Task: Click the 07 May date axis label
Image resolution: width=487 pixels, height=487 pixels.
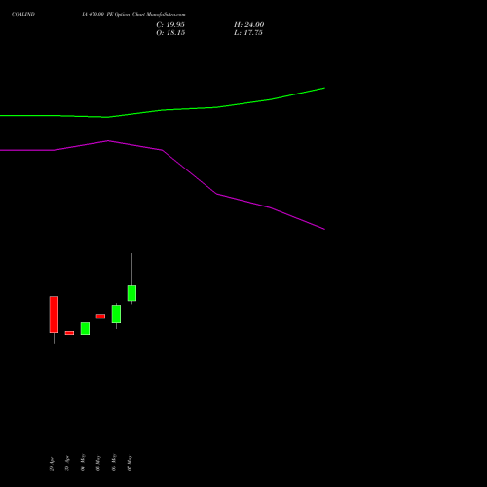Action: click(130, 464)
